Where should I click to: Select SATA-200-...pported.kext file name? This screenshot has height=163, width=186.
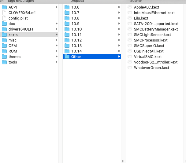point(156,24)
